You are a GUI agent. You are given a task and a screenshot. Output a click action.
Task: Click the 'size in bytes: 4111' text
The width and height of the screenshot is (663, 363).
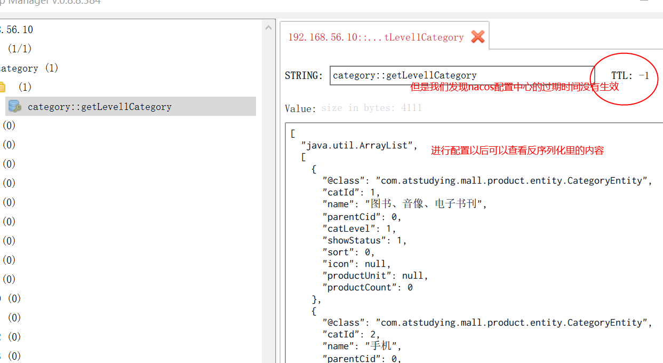coord(371,108)
